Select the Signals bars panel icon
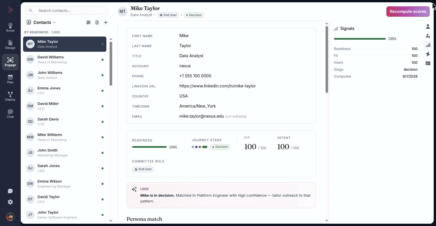Image resolution: width=436 pixels, height=226 pixels. coord(428,45)
